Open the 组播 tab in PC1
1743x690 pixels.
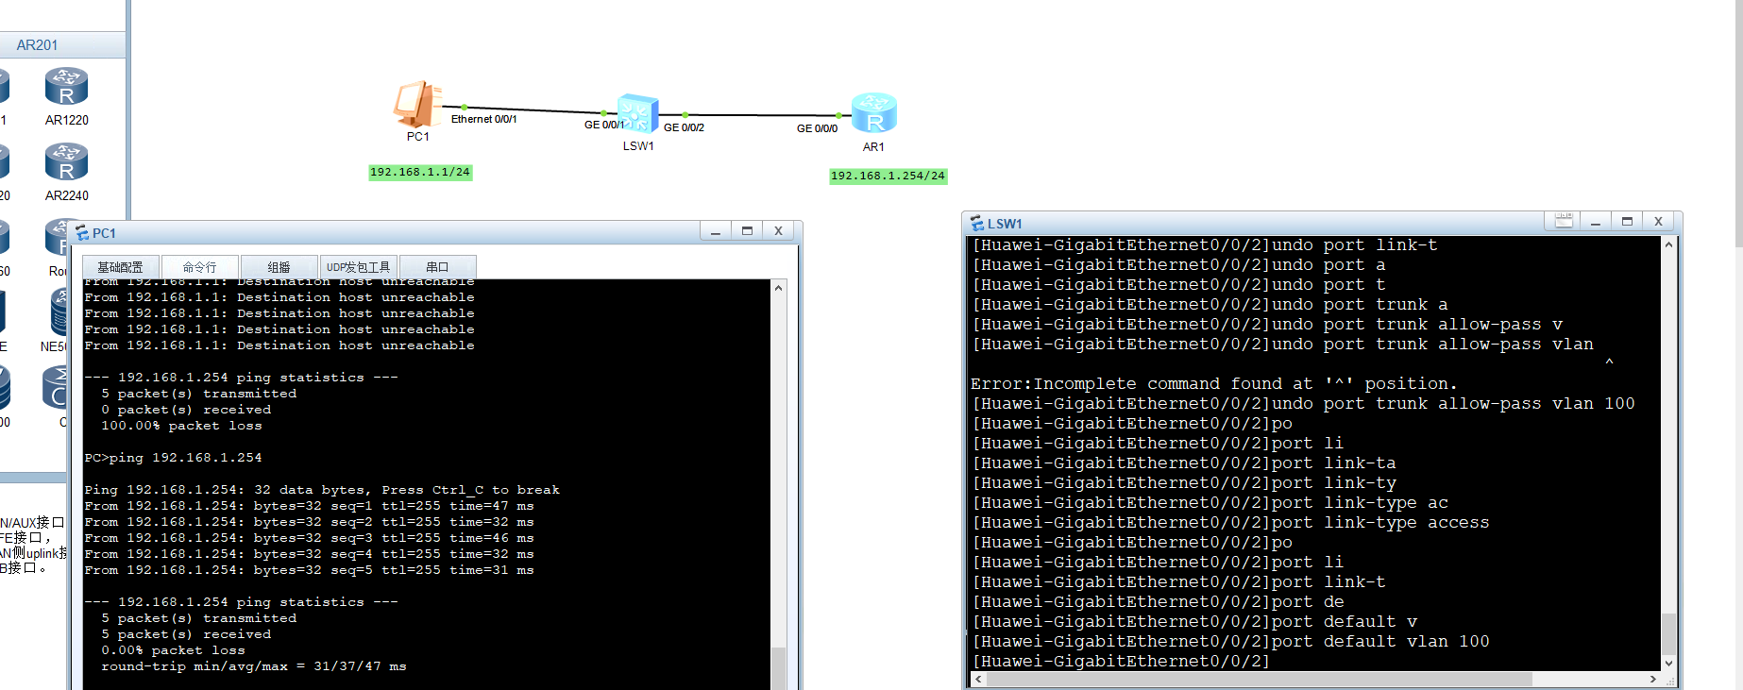(279, 267)
